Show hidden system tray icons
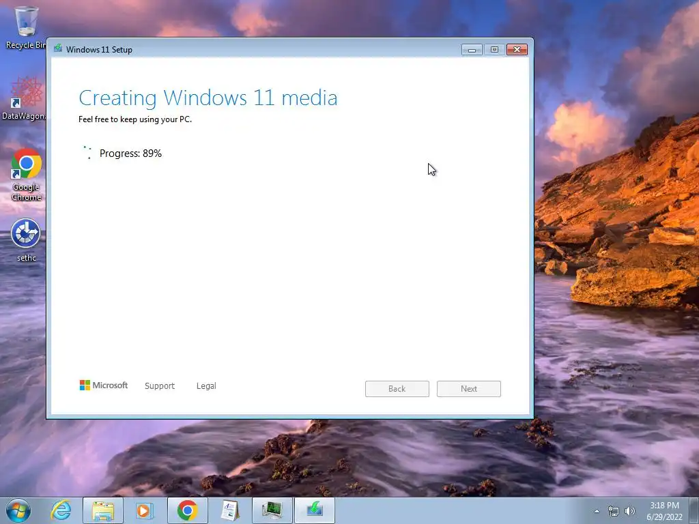Image resolution: width=699 pixels, height=524 pixels. coord(597,511)
